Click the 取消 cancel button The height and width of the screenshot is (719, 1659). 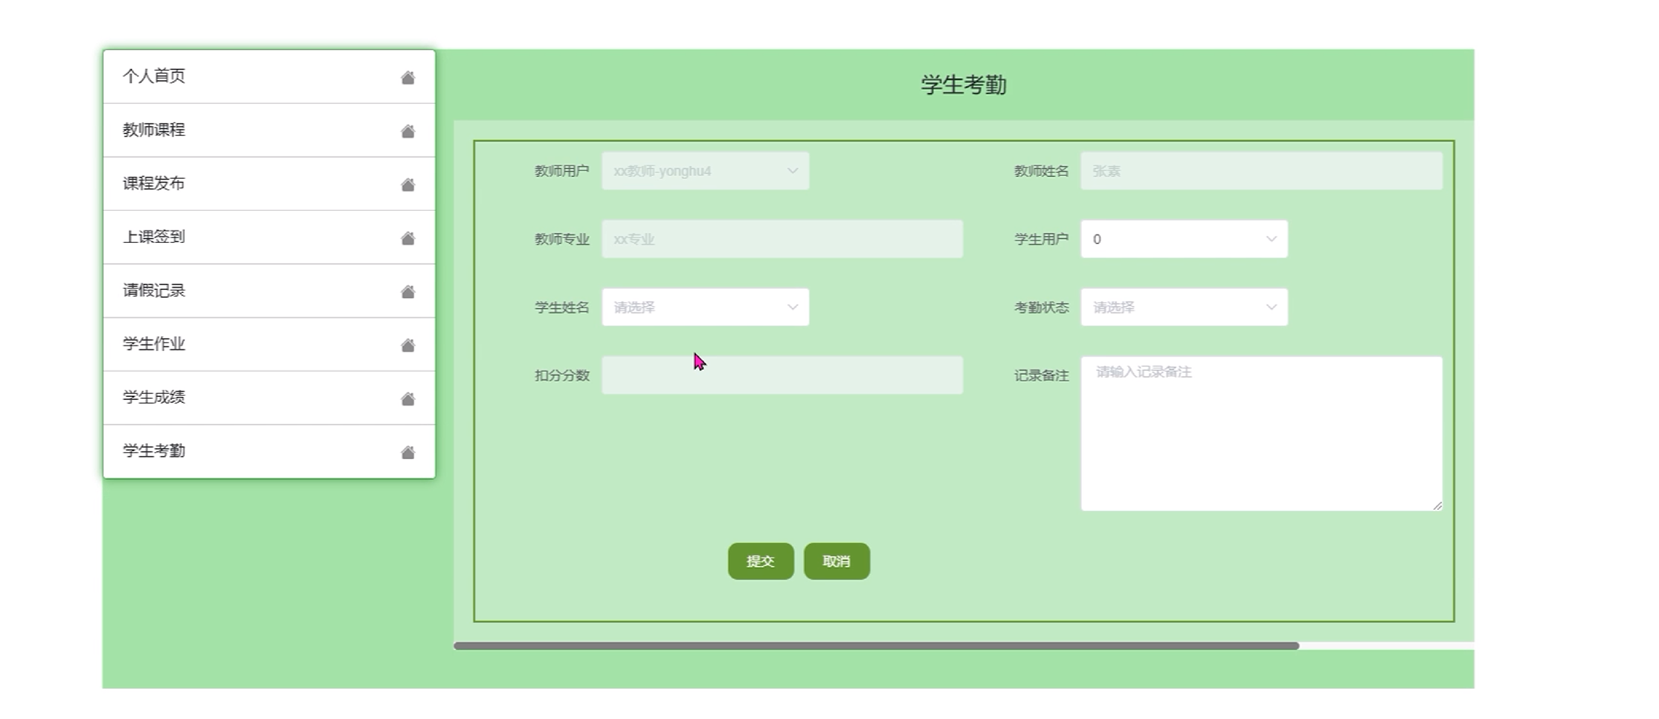(x=836, y=561)
